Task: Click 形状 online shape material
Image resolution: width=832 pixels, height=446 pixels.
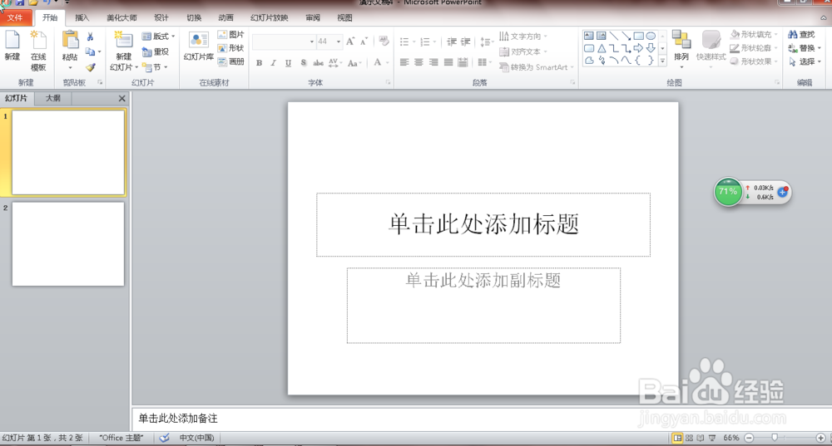Action: (x=230, y=48)
